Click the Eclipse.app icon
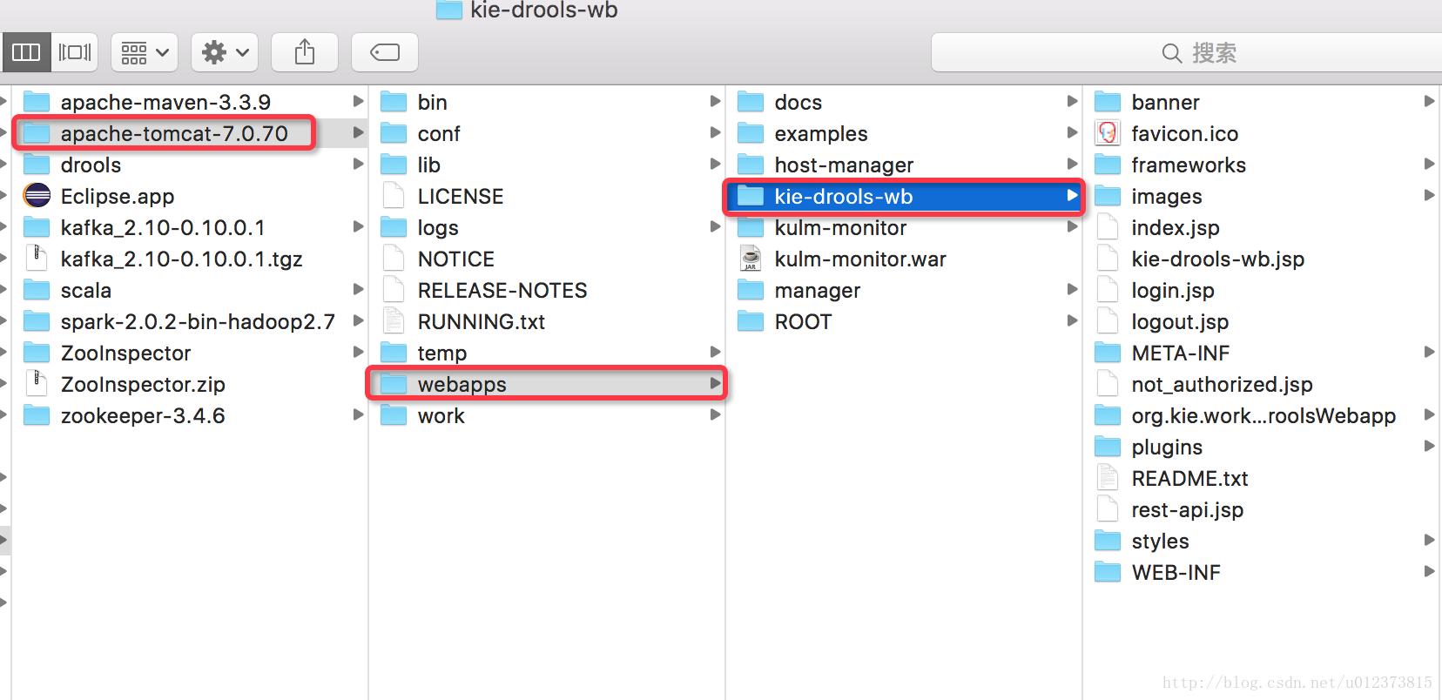The width and height of the screenshot is (1442, 700). (x=37, y=195)
